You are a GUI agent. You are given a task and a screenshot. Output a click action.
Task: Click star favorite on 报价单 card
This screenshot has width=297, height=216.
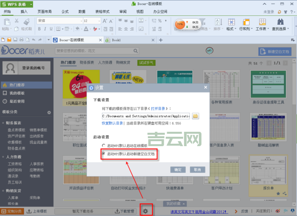coord(278,193)
